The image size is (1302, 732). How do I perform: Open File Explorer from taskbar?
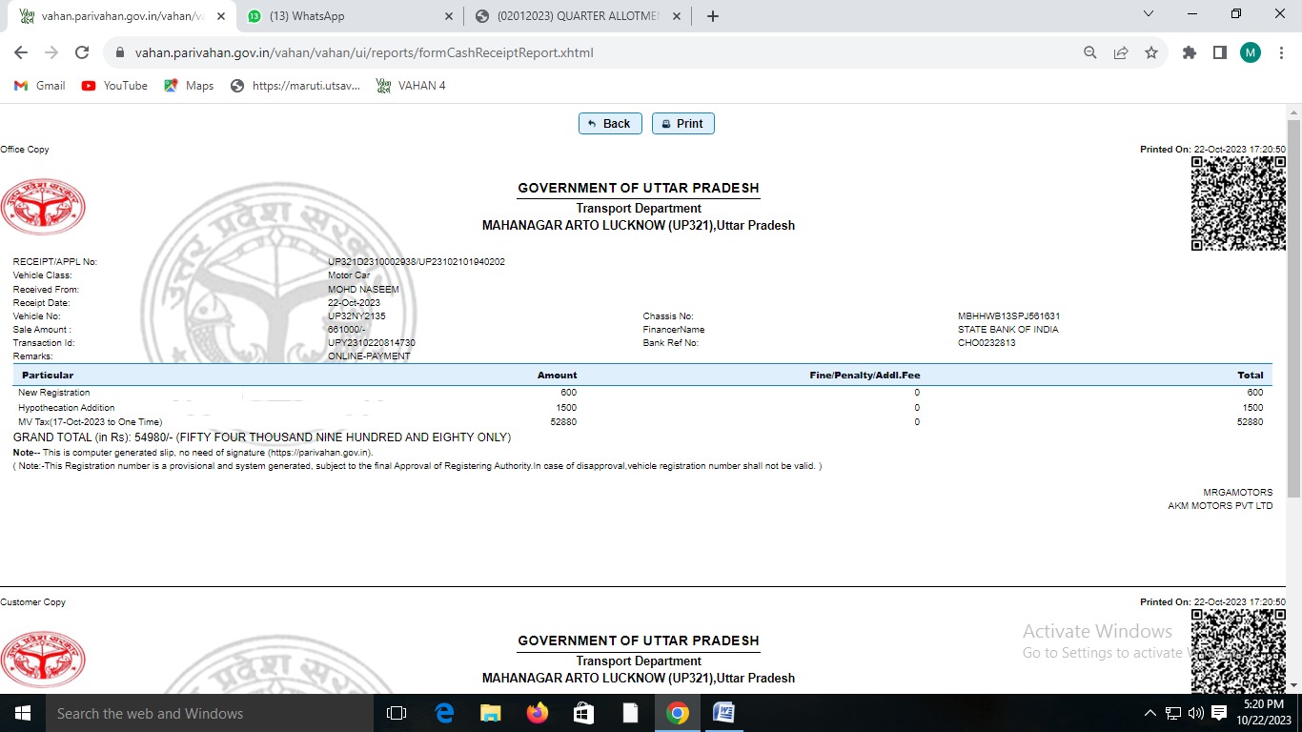coord(490,713)
